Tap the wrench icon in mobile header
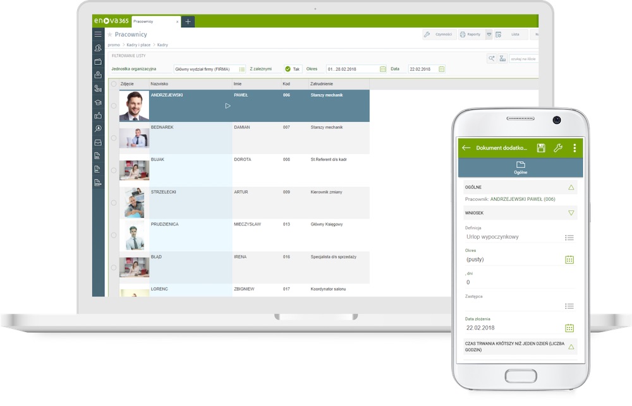Image resolution: width=632 pixels, height=406 pixels. click(557, 148)
